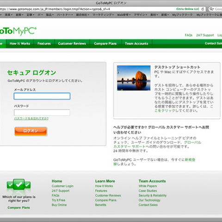Click the FAQs link at the top right
The width and height of the screenshot is (222, 222).
point(189,35)
